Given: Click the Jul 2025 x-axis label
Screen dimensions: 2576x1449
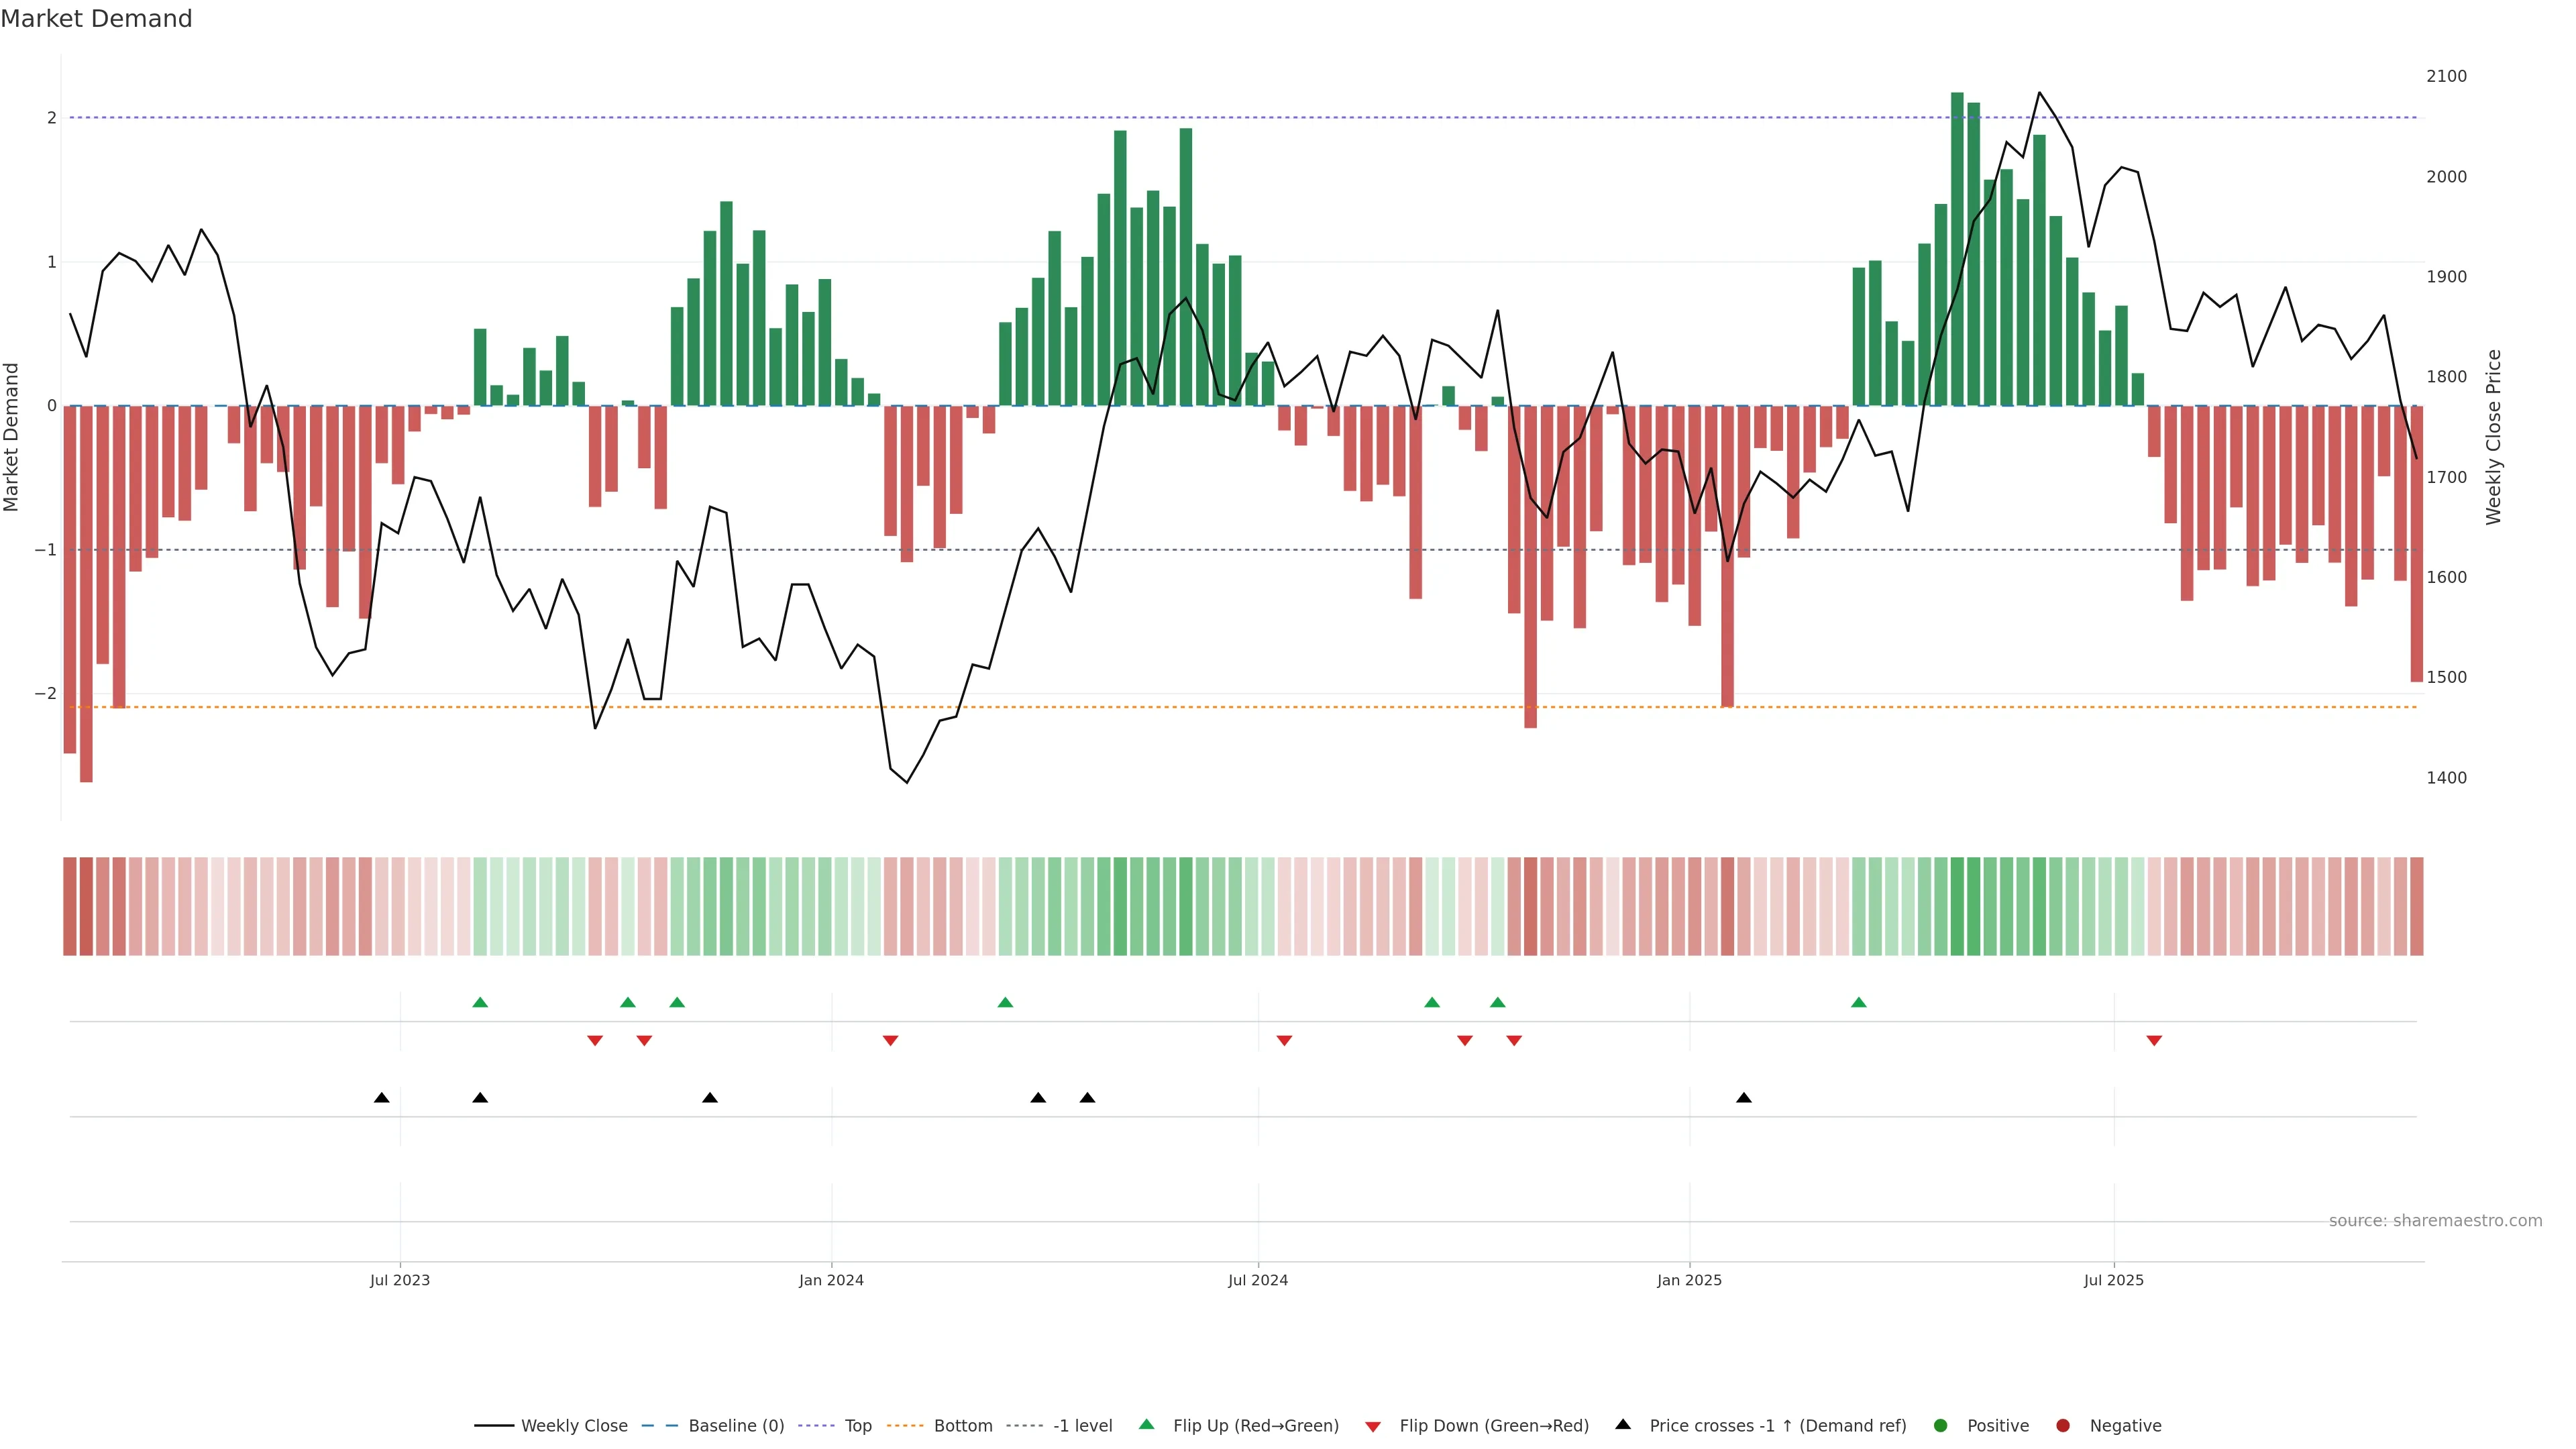Looking at the screenshot, I should pos(2113,1280).
